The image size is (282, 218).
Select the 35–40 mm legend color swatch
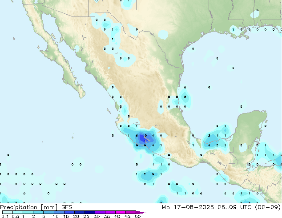click(110, 212)
